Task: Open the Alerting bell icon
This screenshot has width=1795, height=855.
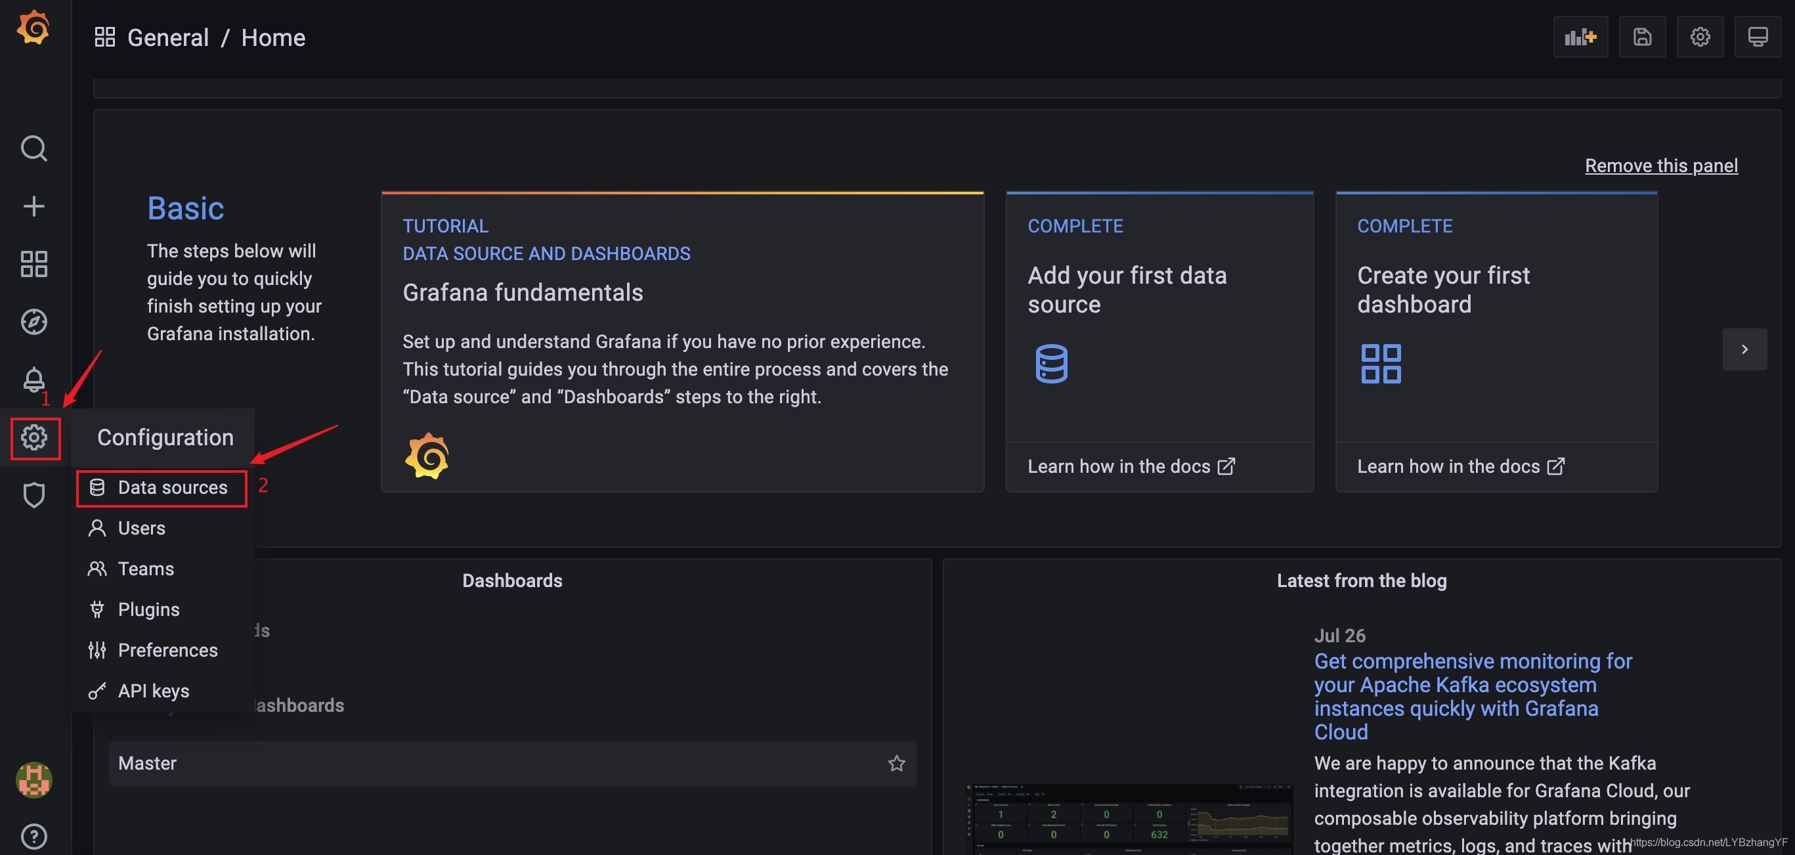Action: (x=33, y=380)
